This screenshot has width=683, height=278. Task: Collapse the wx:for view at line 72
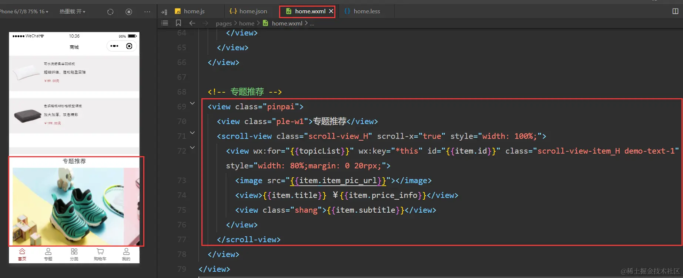pos(192,148)
